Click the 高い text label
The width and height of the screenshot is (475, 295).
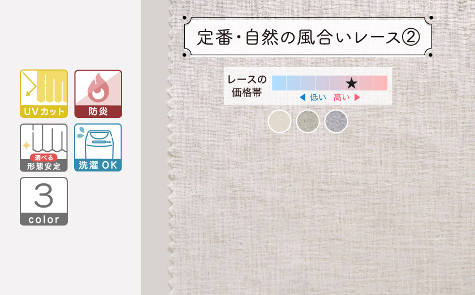342,98
